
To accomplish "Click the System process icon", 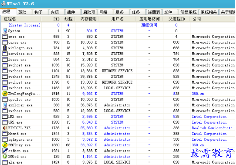I will (x=5, y=31).
